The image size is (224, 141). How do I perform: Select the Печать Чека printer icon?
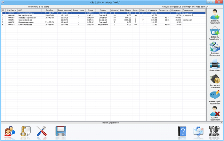point(215,64)
